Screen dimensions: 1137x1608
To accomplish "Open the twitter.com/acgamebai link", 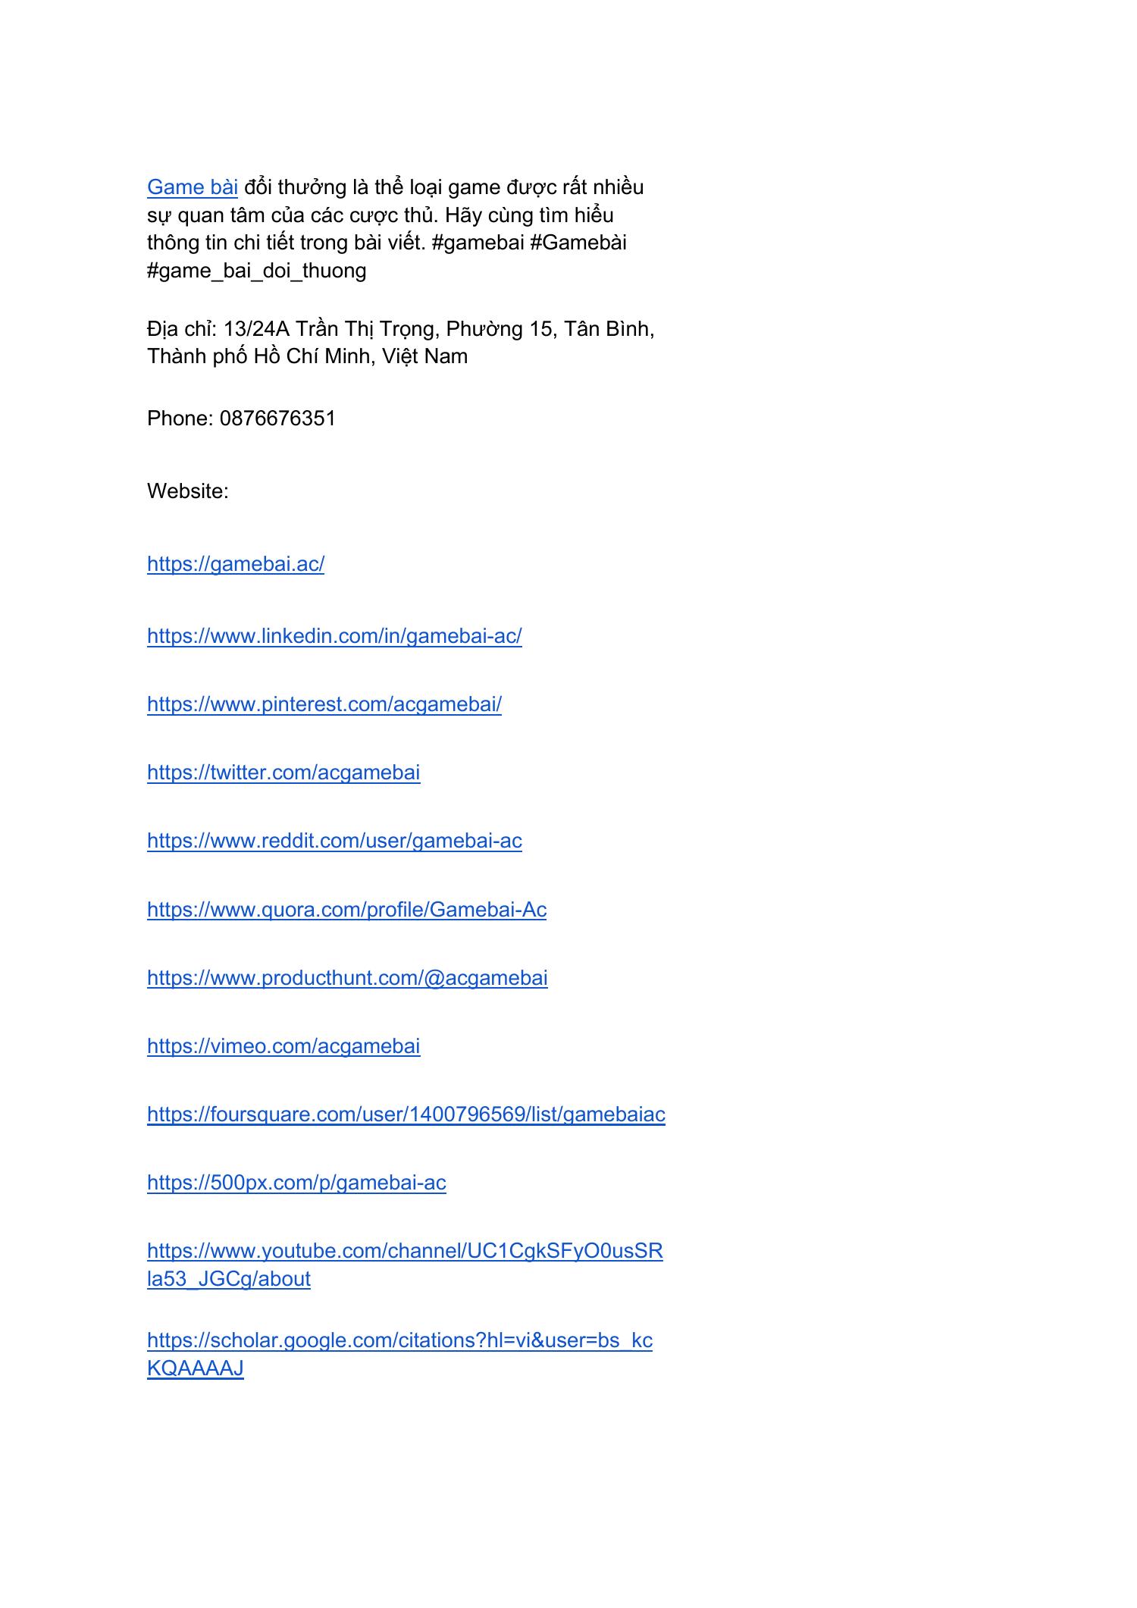I will click(283, 773).
